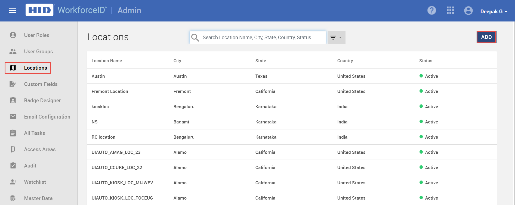Click the Email Configuration envelope icon
Viewport: 515px width, 205px height.
point(13,117)
